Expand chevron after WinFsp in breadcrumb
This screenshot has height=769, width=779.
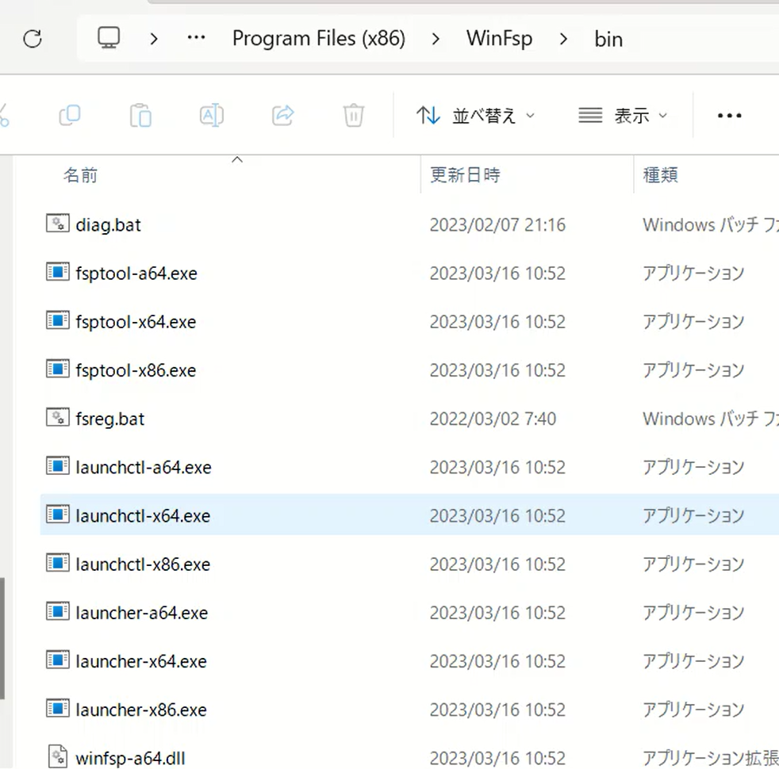click(563, 38)
